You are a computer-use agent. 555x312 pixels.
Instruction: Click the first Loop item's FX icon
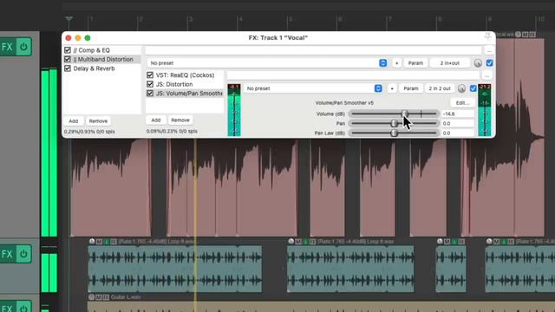tap(114, 242)
